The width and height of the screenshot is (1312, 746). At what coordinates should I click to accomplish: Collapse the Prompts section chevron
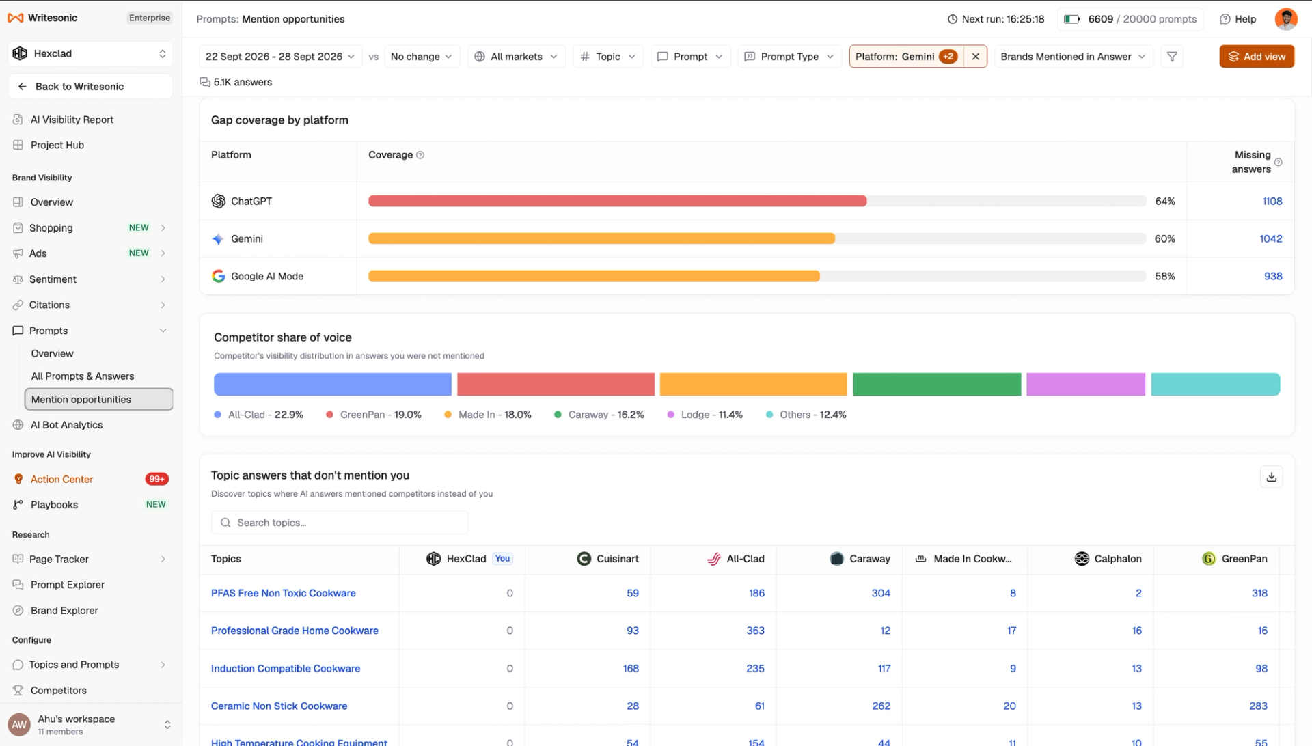163,331
